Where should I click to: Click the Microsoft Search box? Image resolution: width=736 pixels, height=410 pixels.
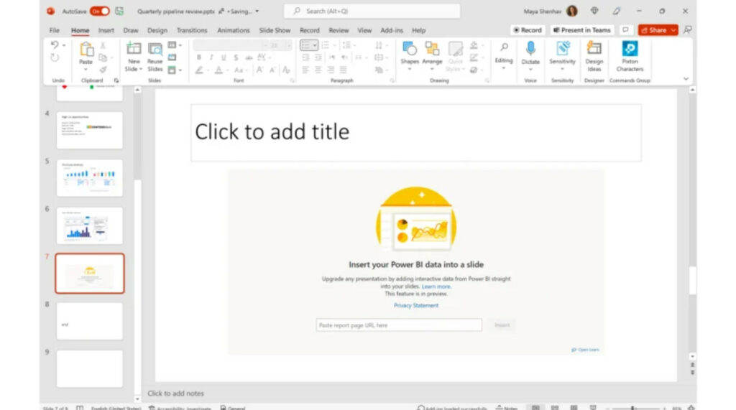point(372,11)
